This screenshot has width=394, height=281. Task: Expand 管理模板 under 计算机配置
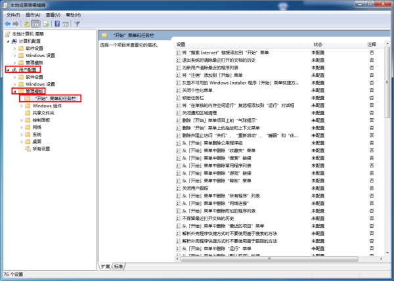click(14, 63)
